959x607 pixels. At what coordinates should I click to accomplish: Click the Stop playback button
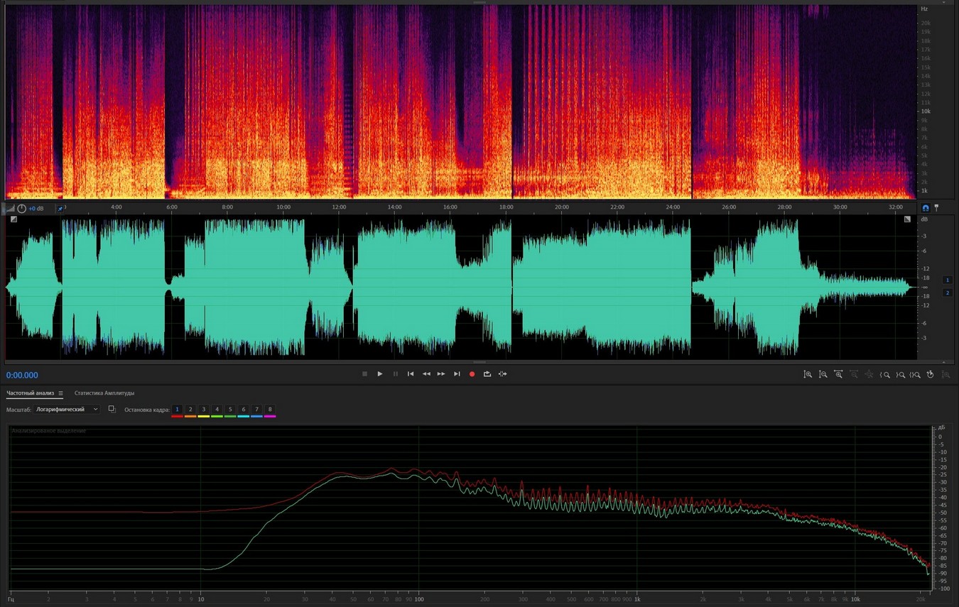point(364,374)
